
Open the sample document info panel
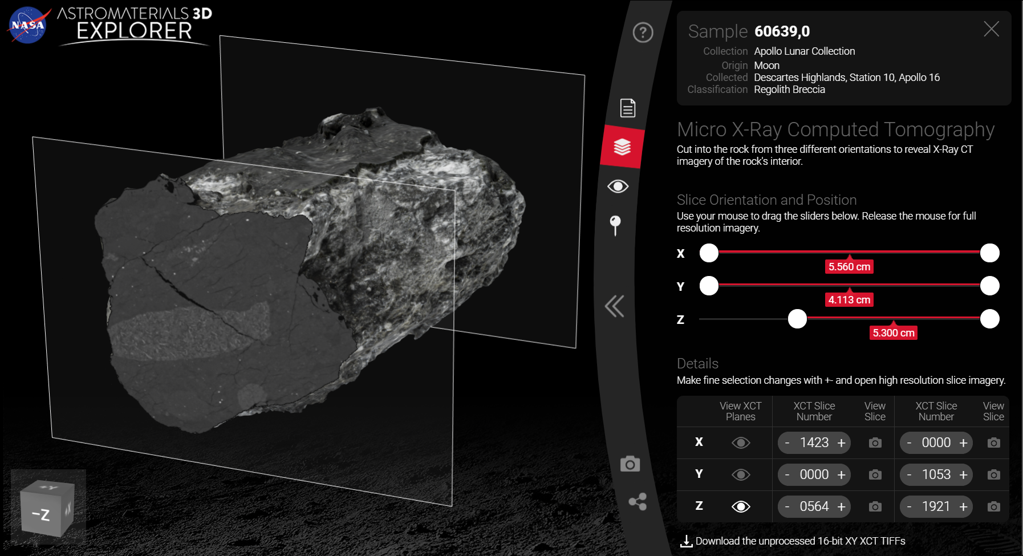(x=628, y=108)
